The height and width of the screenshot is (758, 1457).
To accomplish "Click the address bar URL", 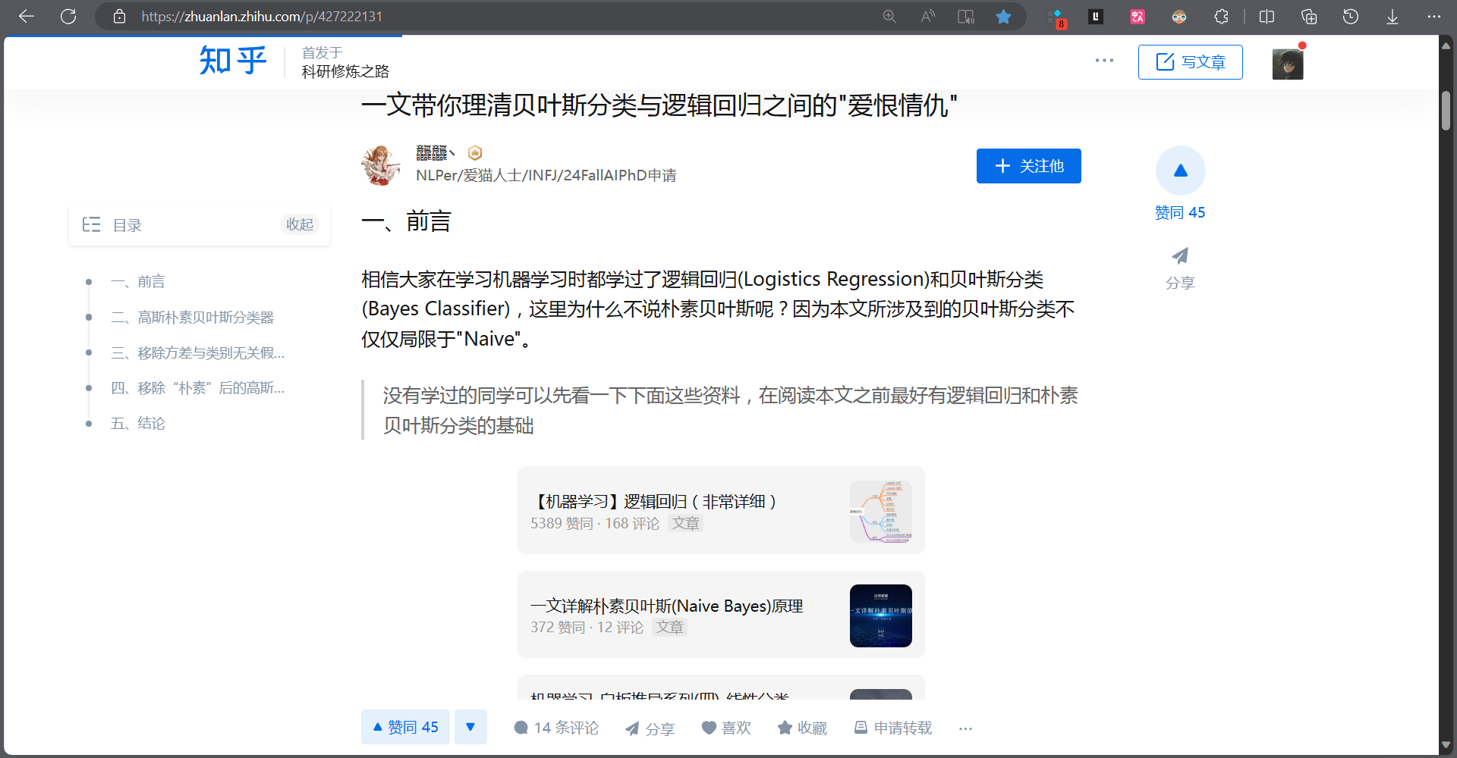I will [262, 16].
